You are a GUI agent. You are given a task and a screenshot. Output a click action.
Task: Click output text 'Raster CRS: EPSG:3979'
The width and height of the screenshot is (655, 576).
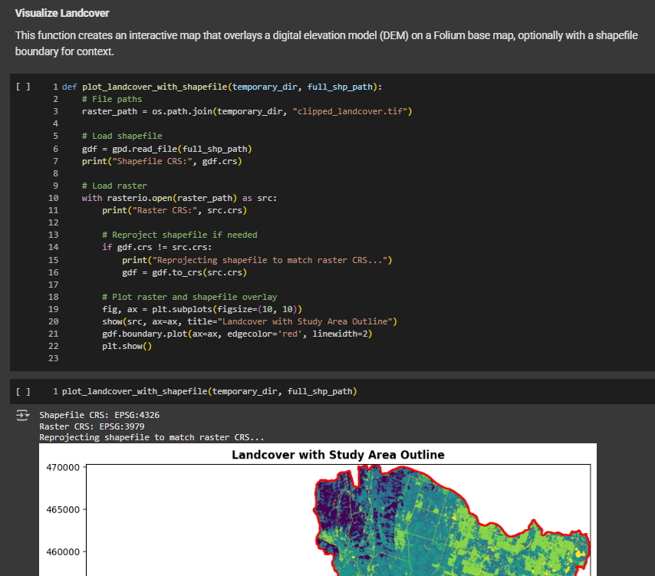(92, 426)
